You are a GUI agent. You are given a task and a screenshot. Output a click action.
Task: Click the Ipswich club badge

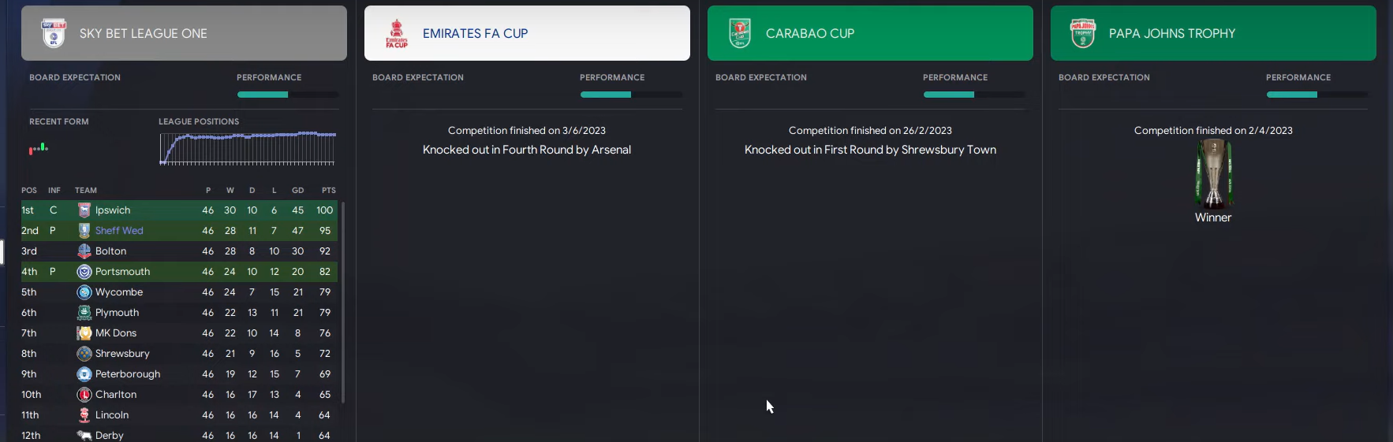tap(84, 210)
